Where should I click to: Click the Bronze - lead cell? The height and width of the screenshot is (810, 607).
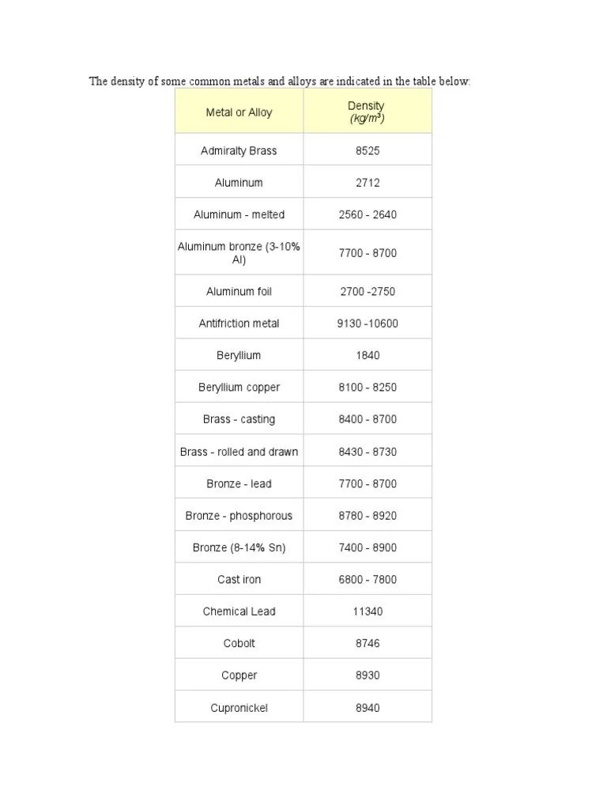pos(239,483)
